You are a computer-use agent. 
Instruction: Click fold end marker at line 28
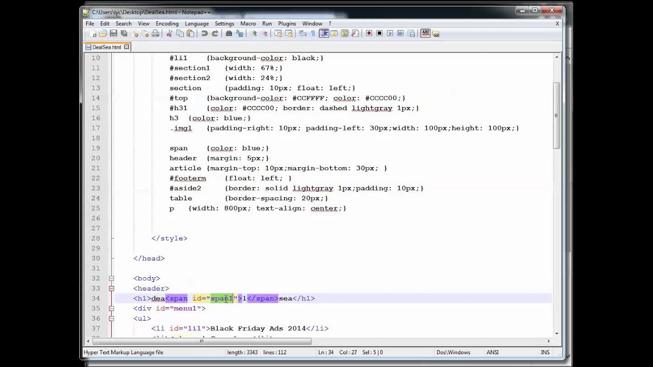(x=111, y=239)
